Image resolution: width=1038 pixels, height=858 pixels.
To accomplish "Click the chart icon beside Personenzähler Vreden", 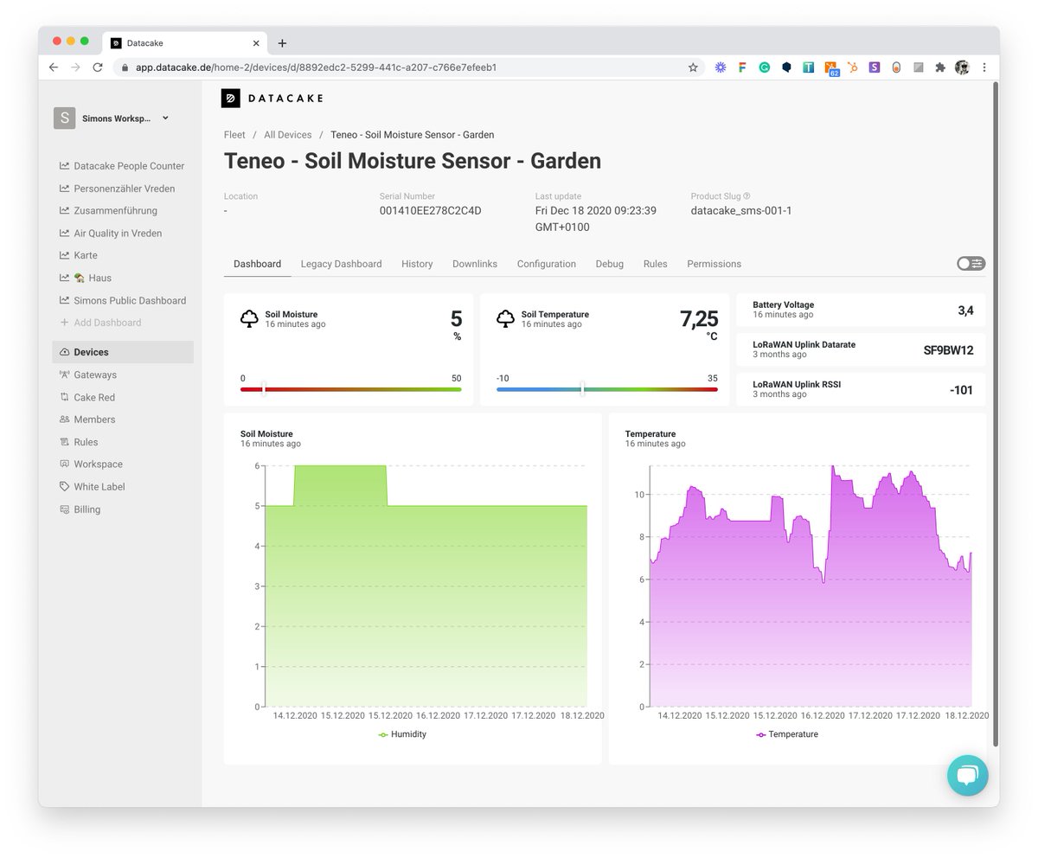I will (x=64, y=189).
